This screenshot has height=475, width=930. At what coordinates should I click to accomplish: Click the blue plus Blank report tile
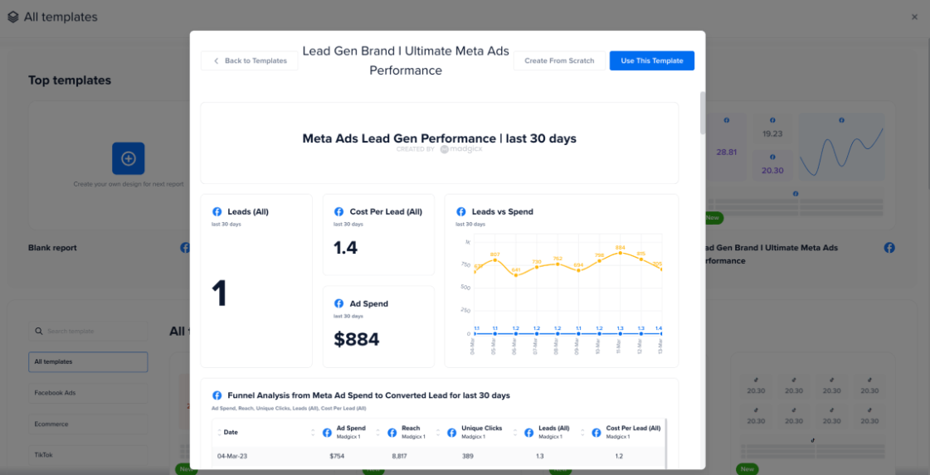(x=128, y=158)
